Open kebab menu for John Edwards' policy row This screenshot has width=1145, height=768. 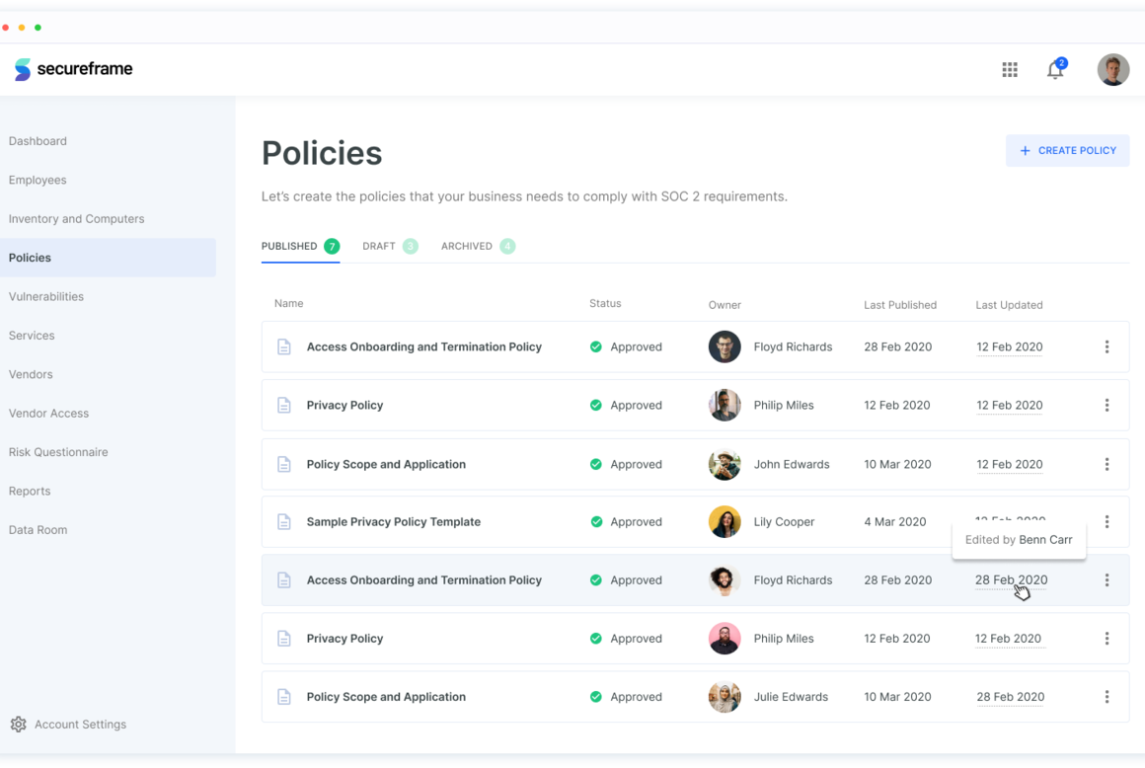(1107, 464)
